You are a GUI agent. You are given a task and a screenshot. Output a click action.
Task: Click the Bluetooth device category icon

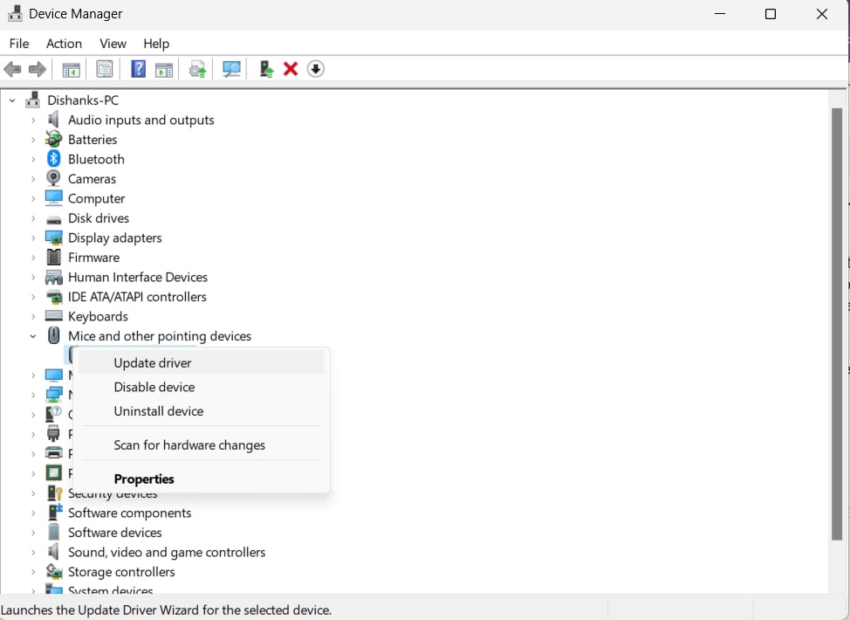coord(53,159)
